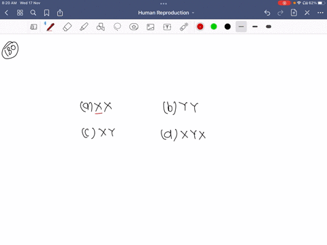This screenshot has height=245, width=327.
Task: Tap the three dots multitasking control
Action: tap(163, 3)
